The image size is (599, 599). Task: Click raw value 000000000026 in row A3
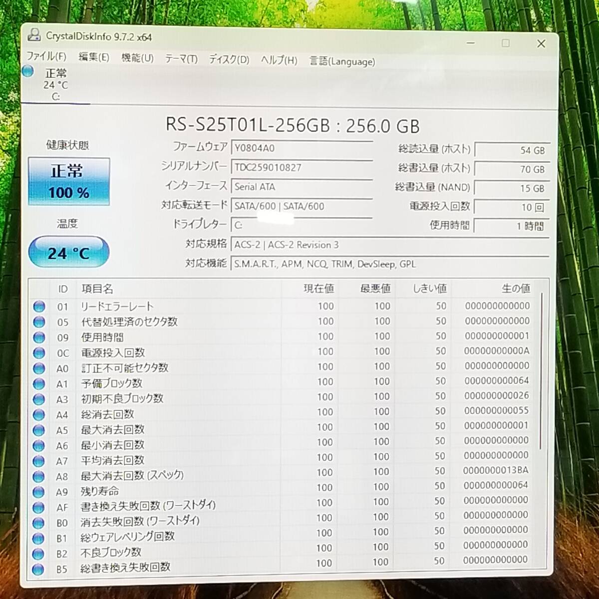pos(496,396)
